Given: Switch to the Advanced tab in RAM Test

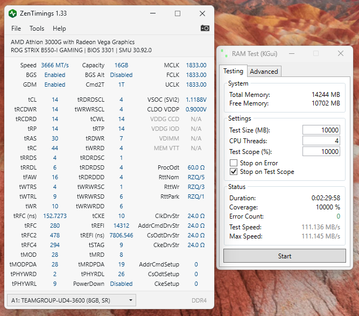Looking at the screenshot, I should (264, 72).
